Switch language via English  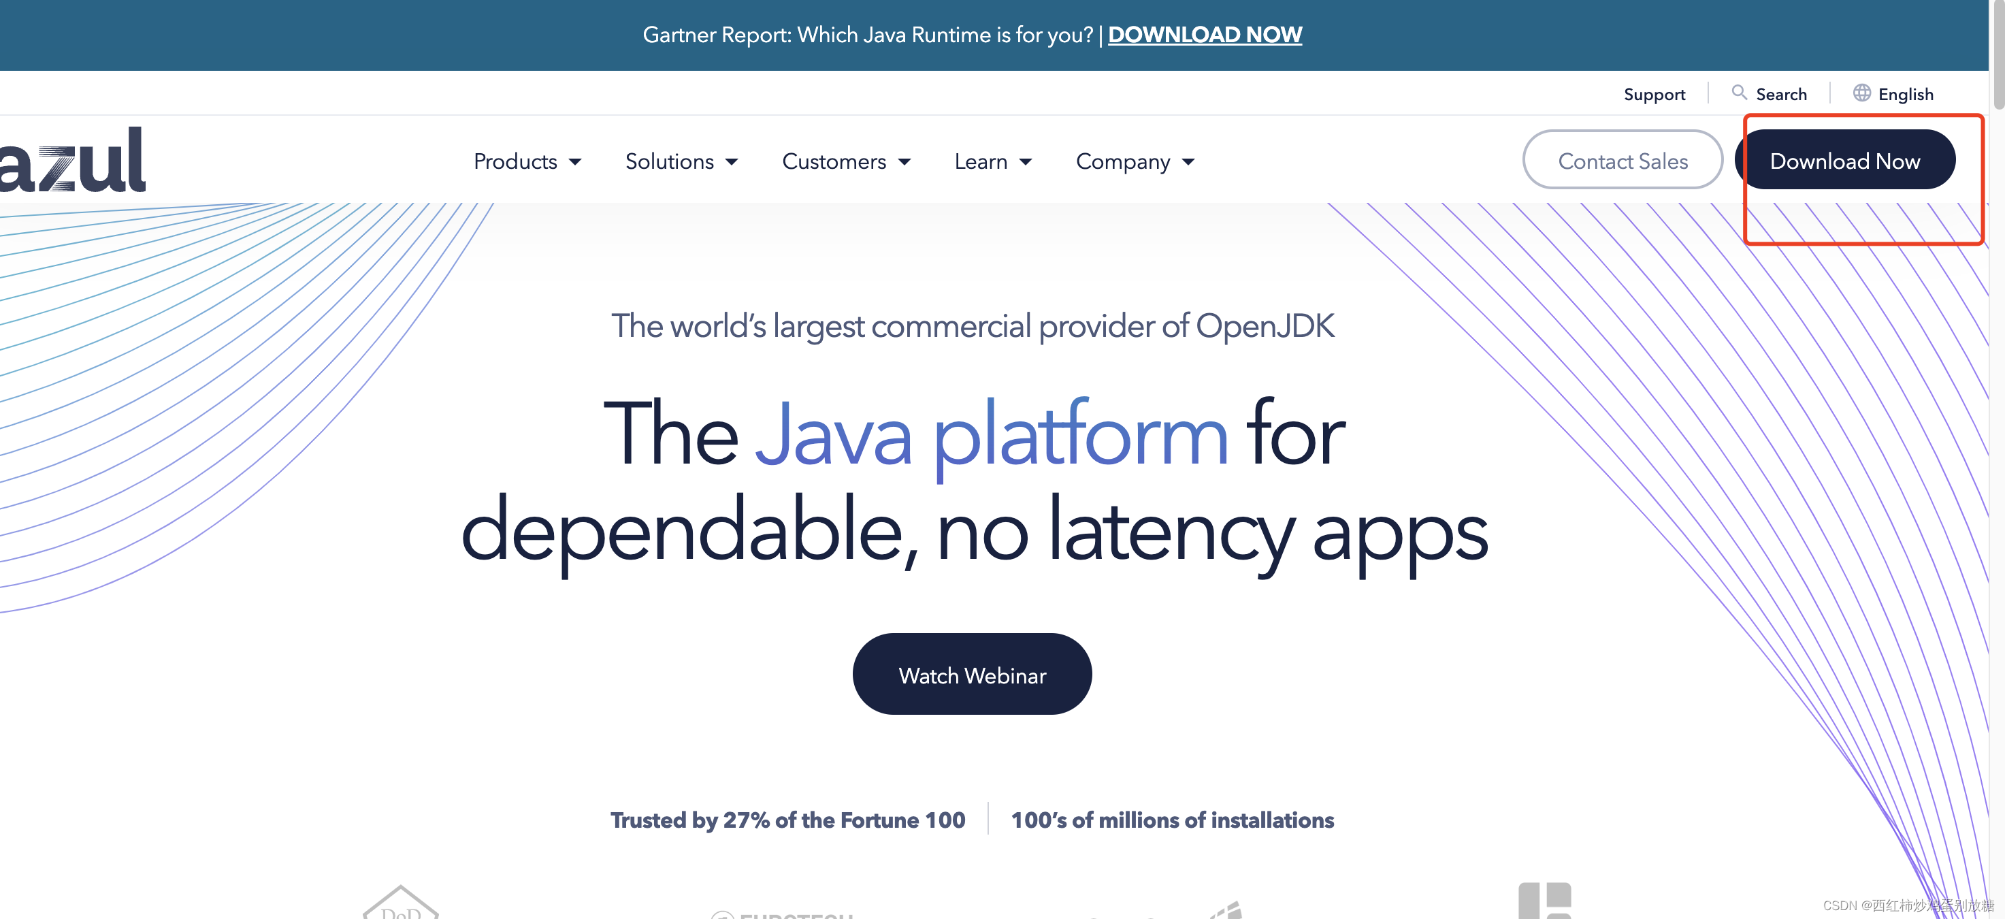1906,94
